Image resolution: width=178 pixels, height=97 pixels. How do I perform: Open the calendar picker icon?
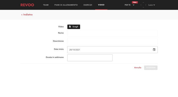tap(154, 50)
